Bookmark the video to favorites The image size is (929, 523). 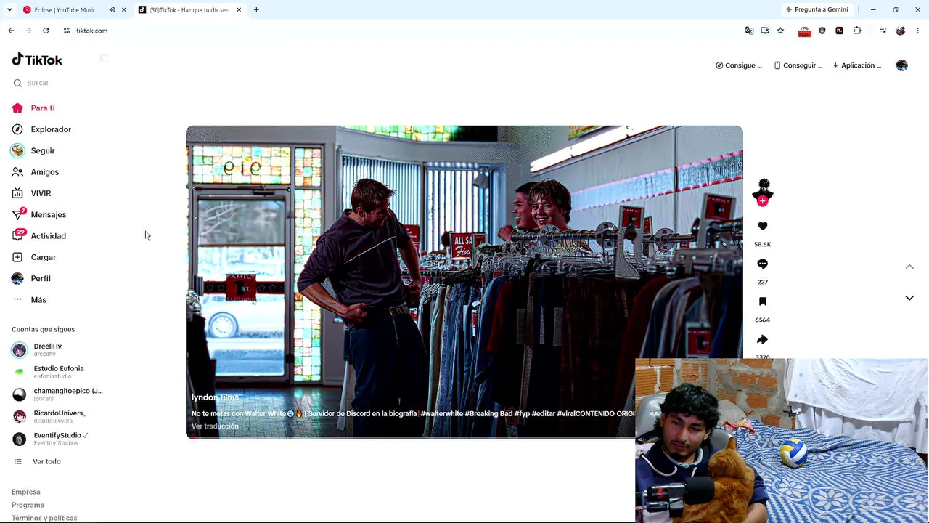pos(762,301)
